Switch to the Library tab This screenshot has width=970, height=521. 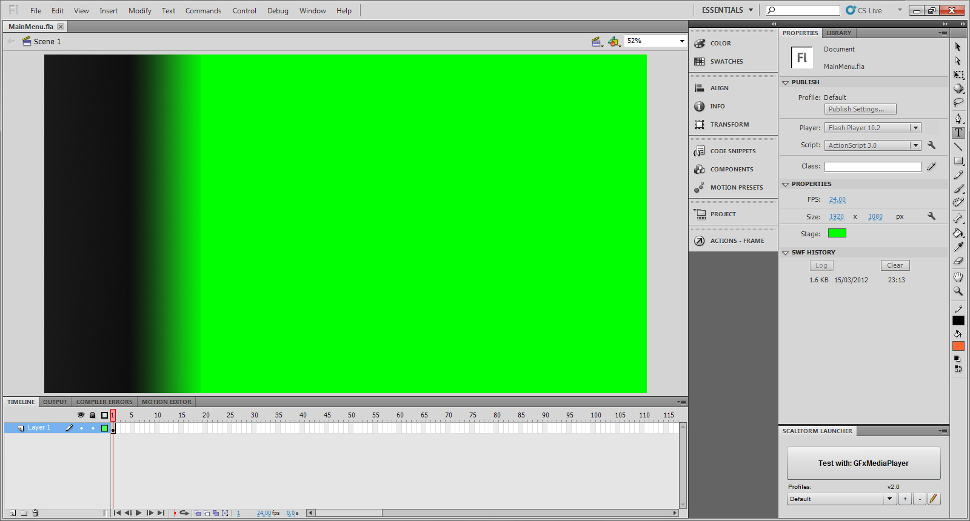click(x=838, y=33)
